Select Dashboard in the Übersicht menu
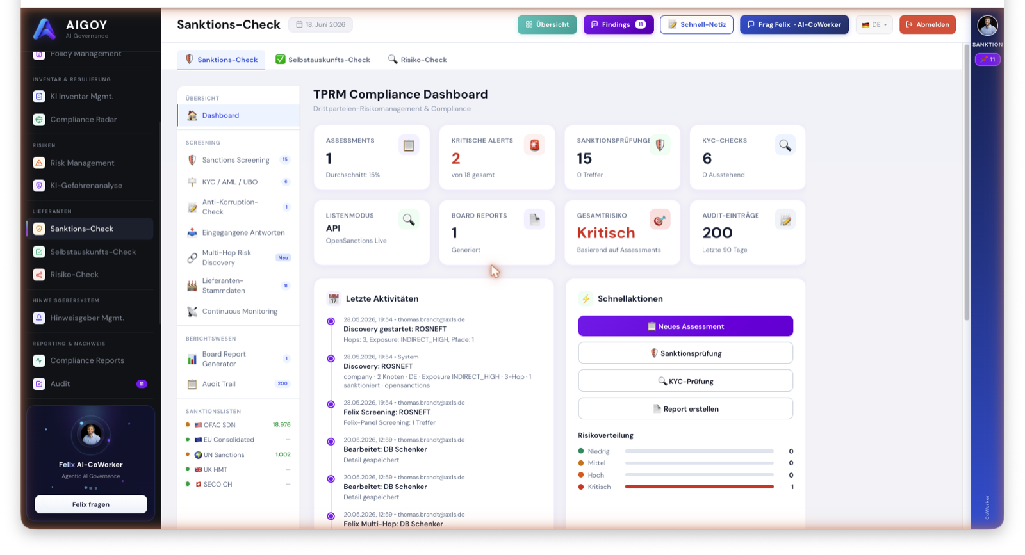 pyautogui.click(x=238, y=116)
